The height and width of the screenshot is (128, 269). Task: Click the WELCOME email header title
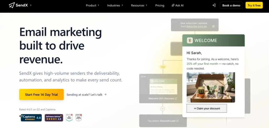[x=206, y=40]
